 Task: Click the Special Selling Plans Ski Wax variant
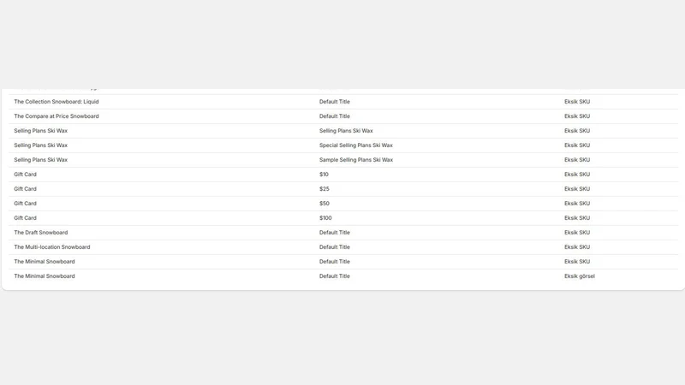click(x=356, y=145)
